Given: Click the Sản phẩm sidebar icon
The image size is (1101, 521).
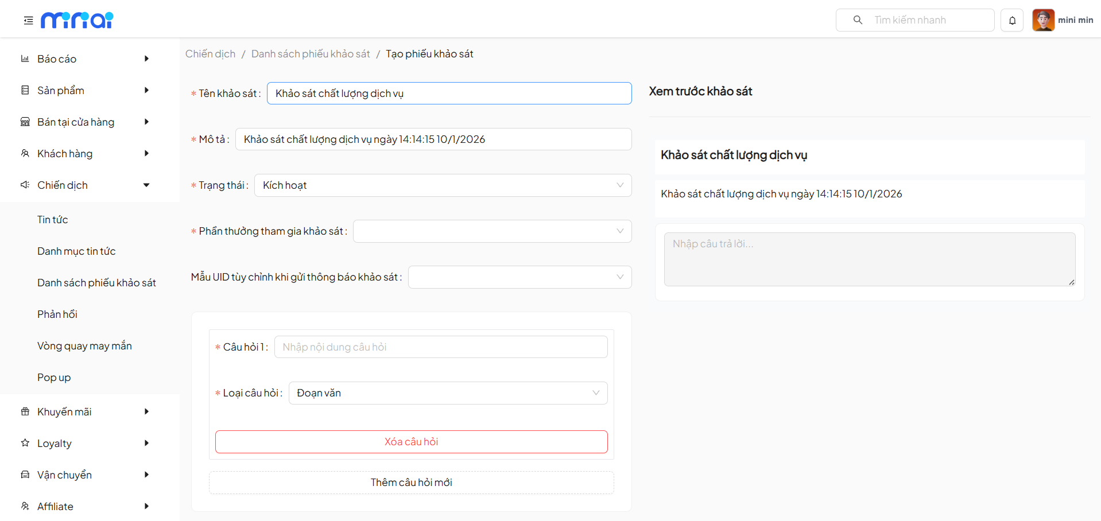Looking at the screenshot, I should pyautogui.click(x=25, y=90).
